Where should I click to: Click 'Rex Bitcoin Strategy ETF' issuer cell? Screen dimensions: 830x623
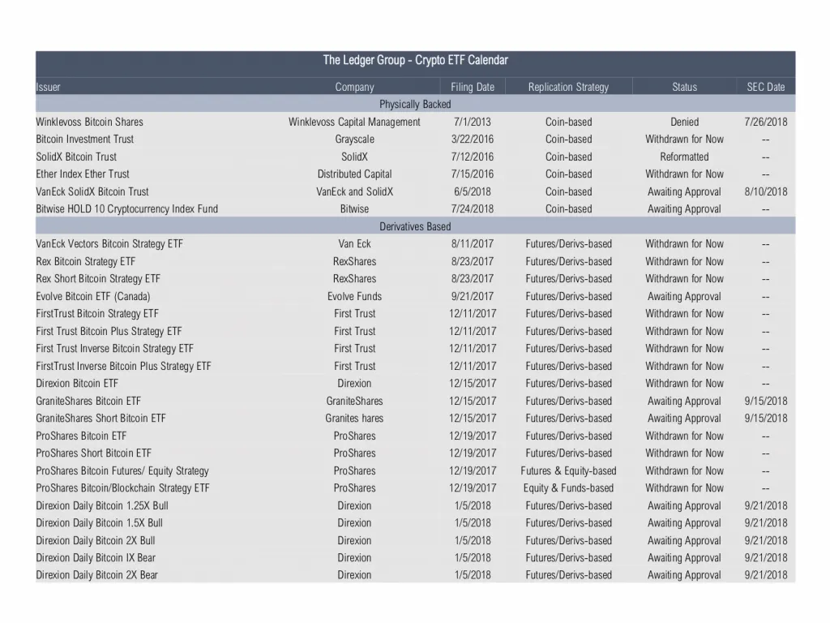tap(86, 262)
